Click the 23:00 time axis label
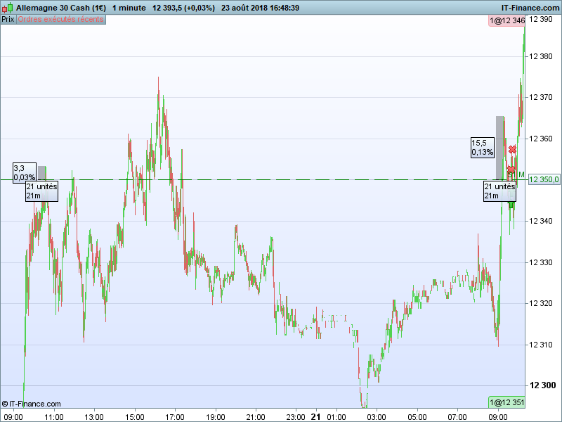Viewport: 562px width, 422px height. (296, 417)
